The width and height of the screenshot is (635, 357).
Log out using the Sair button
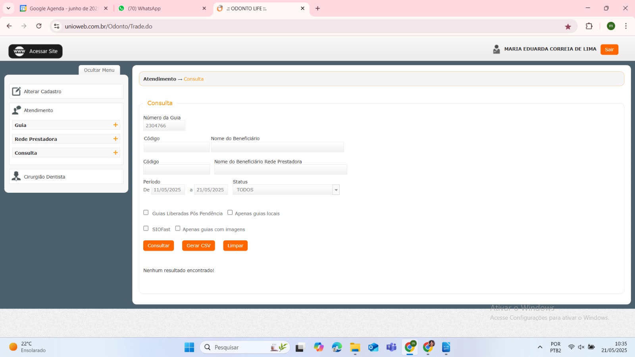point(609,50)
